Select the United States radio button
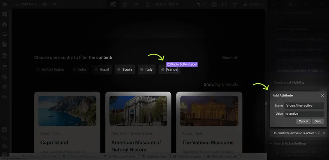Screen dimensions: 329x160 [x=38, y=69]
